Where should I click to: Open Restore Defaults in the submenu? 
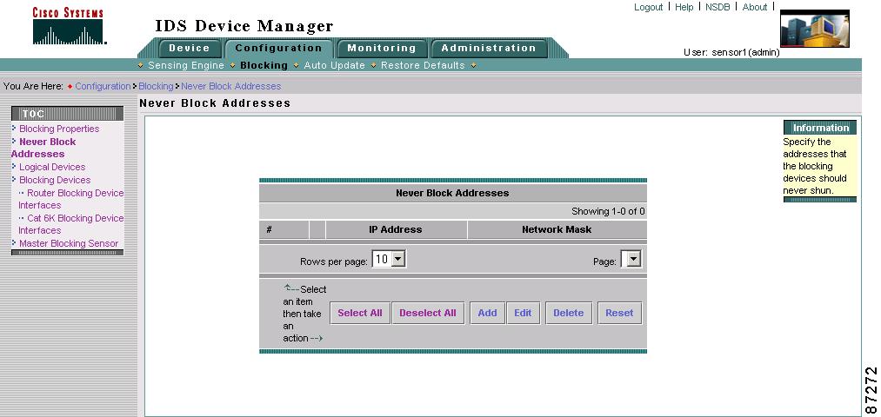(423, 66)
